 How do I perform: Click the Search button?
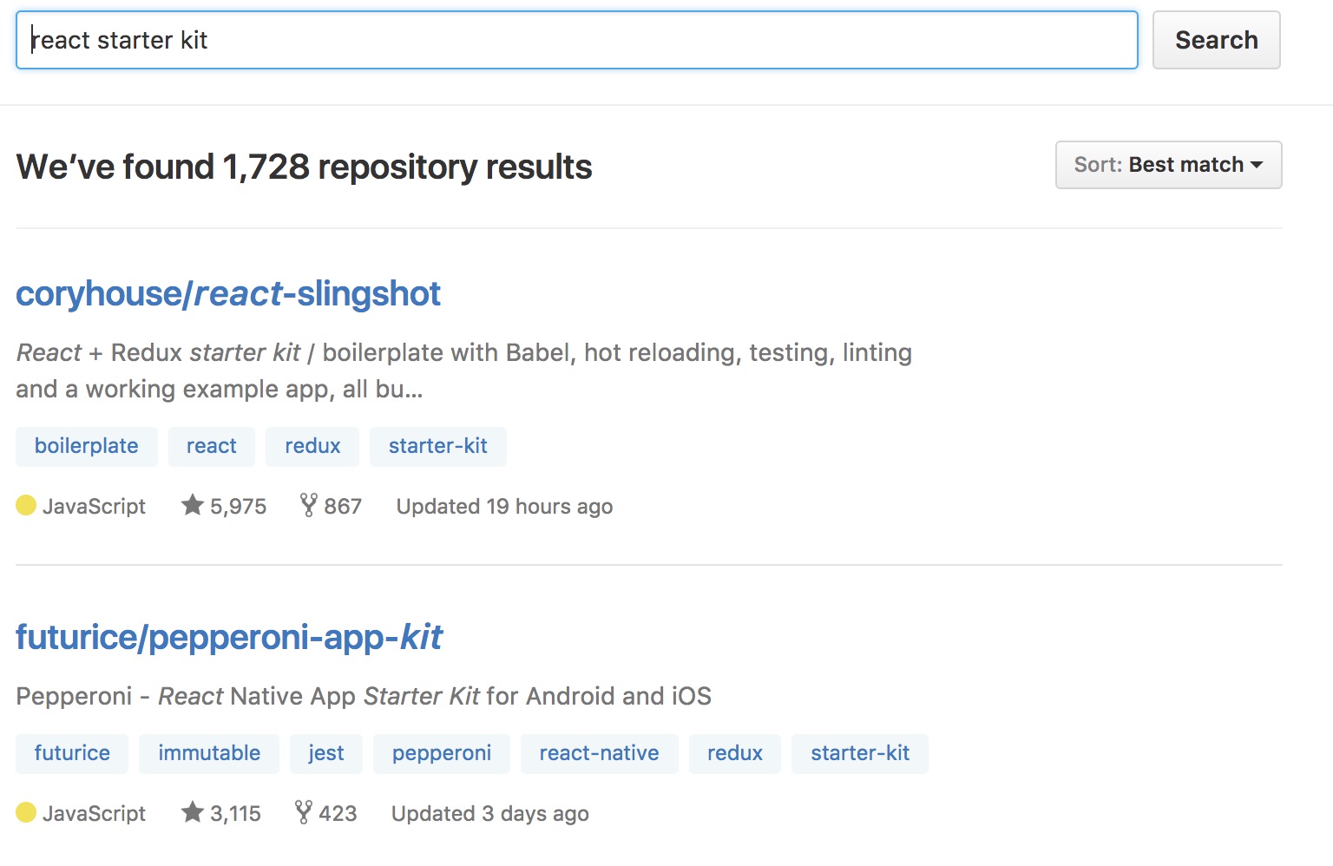1216,40
